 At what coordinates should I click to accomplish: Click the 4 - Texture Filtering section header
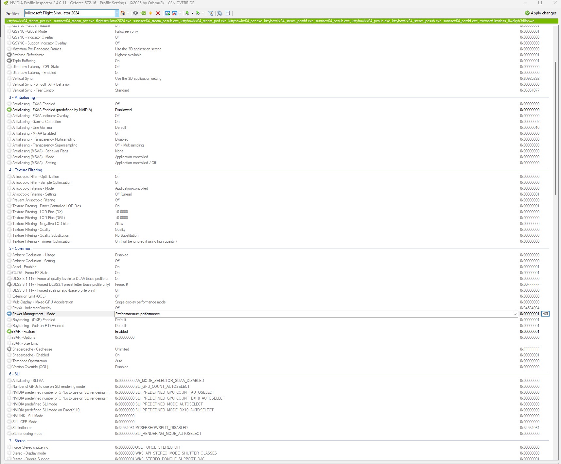(26, 170)
